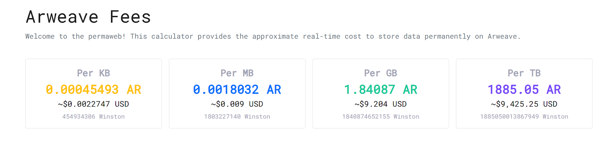The image size is (597, 150).
Task: Select the 454934306 Winston amount
Action: [93, 117]
